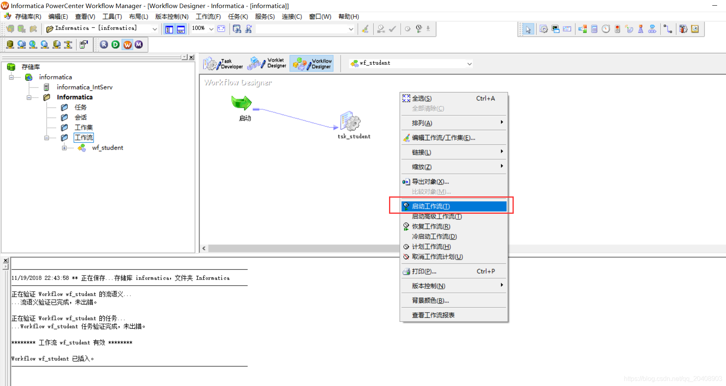The height and width of the screenshot is (386, 726).
Task: Click the horizontal scrollbar left arrow
Action: [x=204, y=248]
